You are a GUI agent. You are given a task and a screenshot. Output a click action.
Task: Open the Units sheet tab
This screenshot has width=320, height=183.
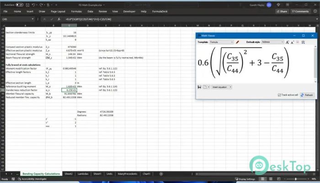109,174
